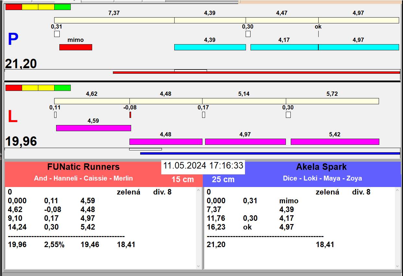Click "div. 8" in the Akela Spark panel
This screenshot has width=403, height=276.
(361, 192)
